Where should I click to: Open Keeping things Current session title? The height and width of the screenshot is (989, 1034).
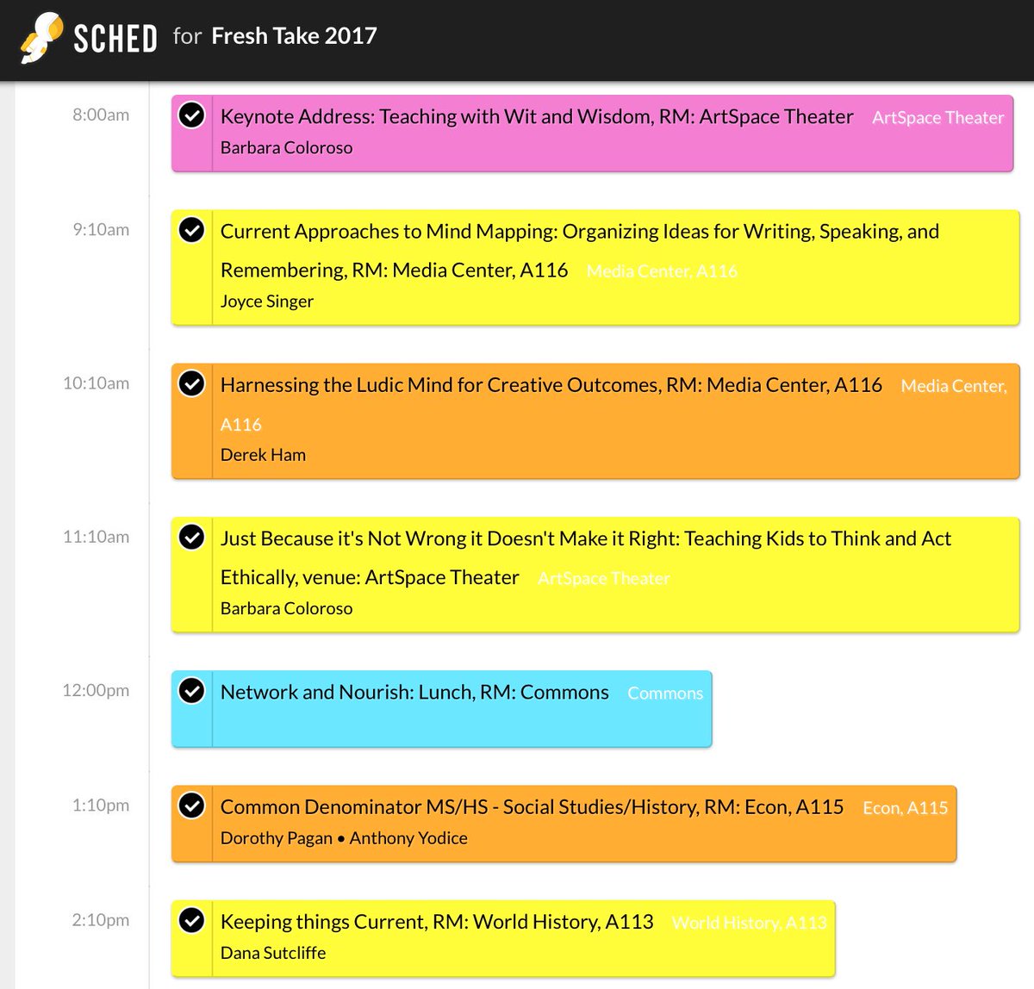click(437, 922)
